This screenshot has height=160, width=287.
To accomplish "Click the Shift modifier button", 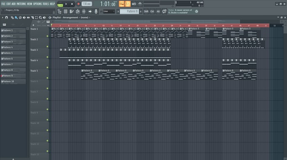I will (x=146, y=11).
